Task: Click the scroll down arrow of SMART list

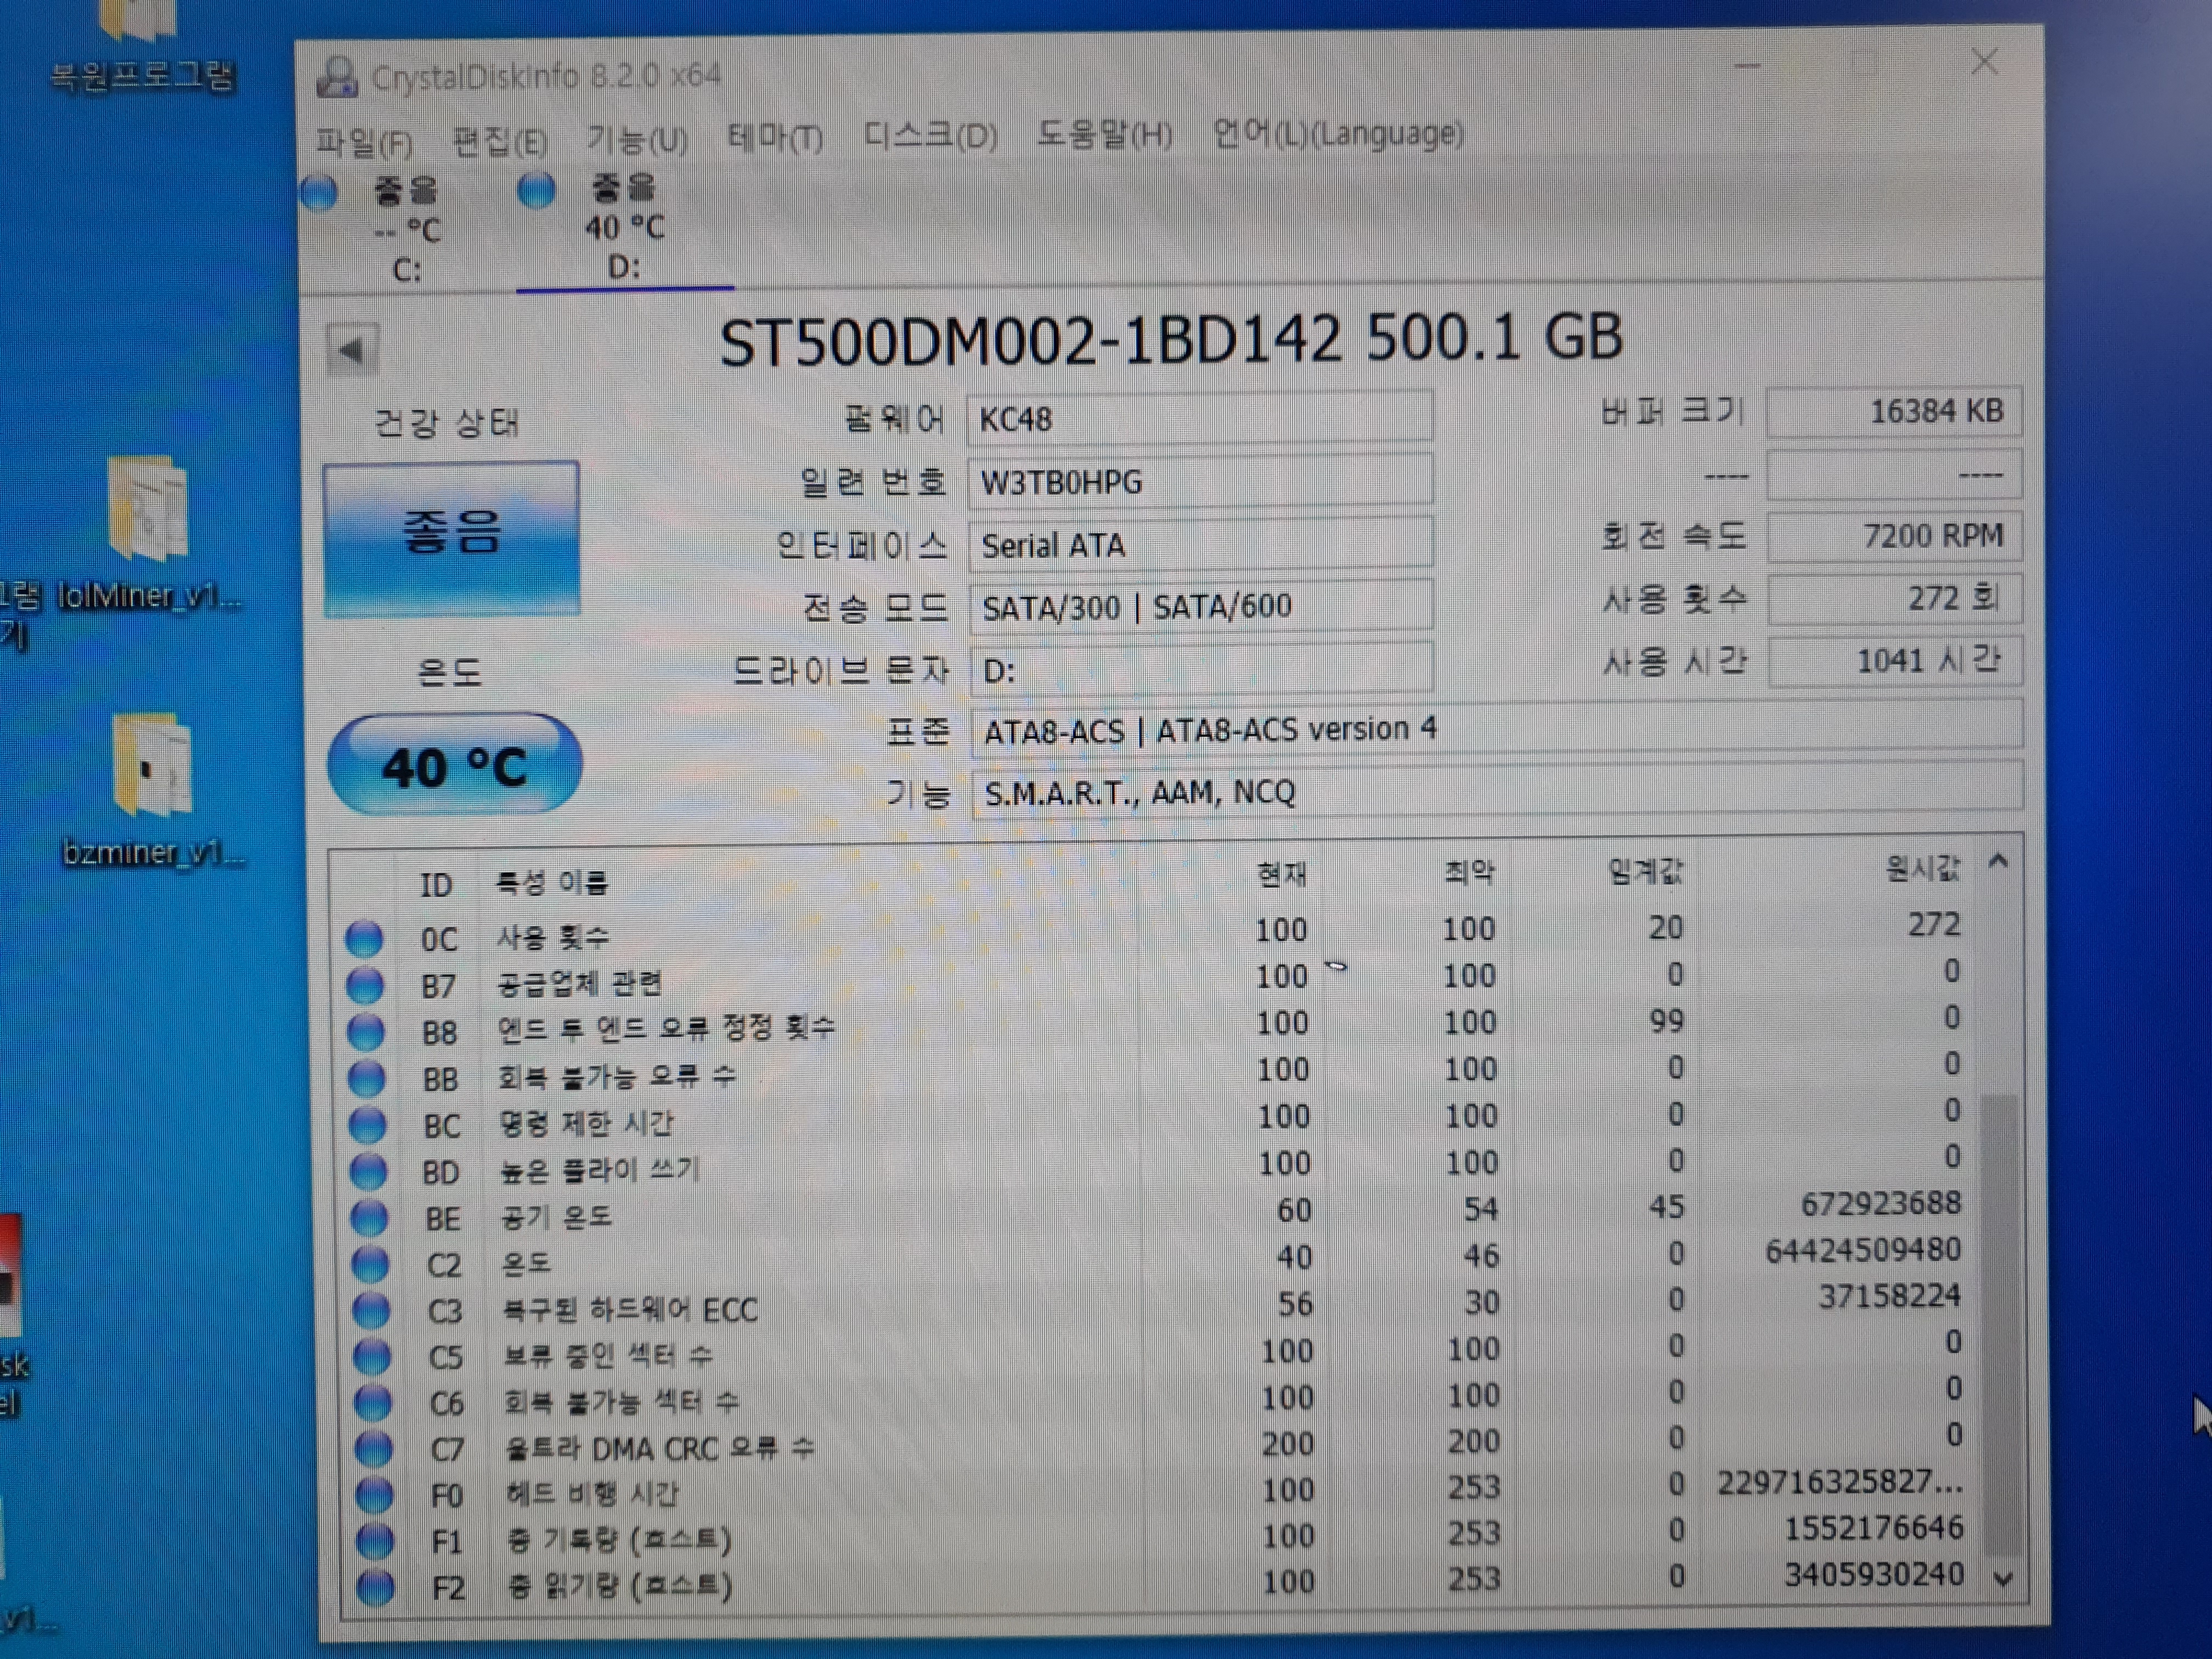Action: point(2003,1579)
